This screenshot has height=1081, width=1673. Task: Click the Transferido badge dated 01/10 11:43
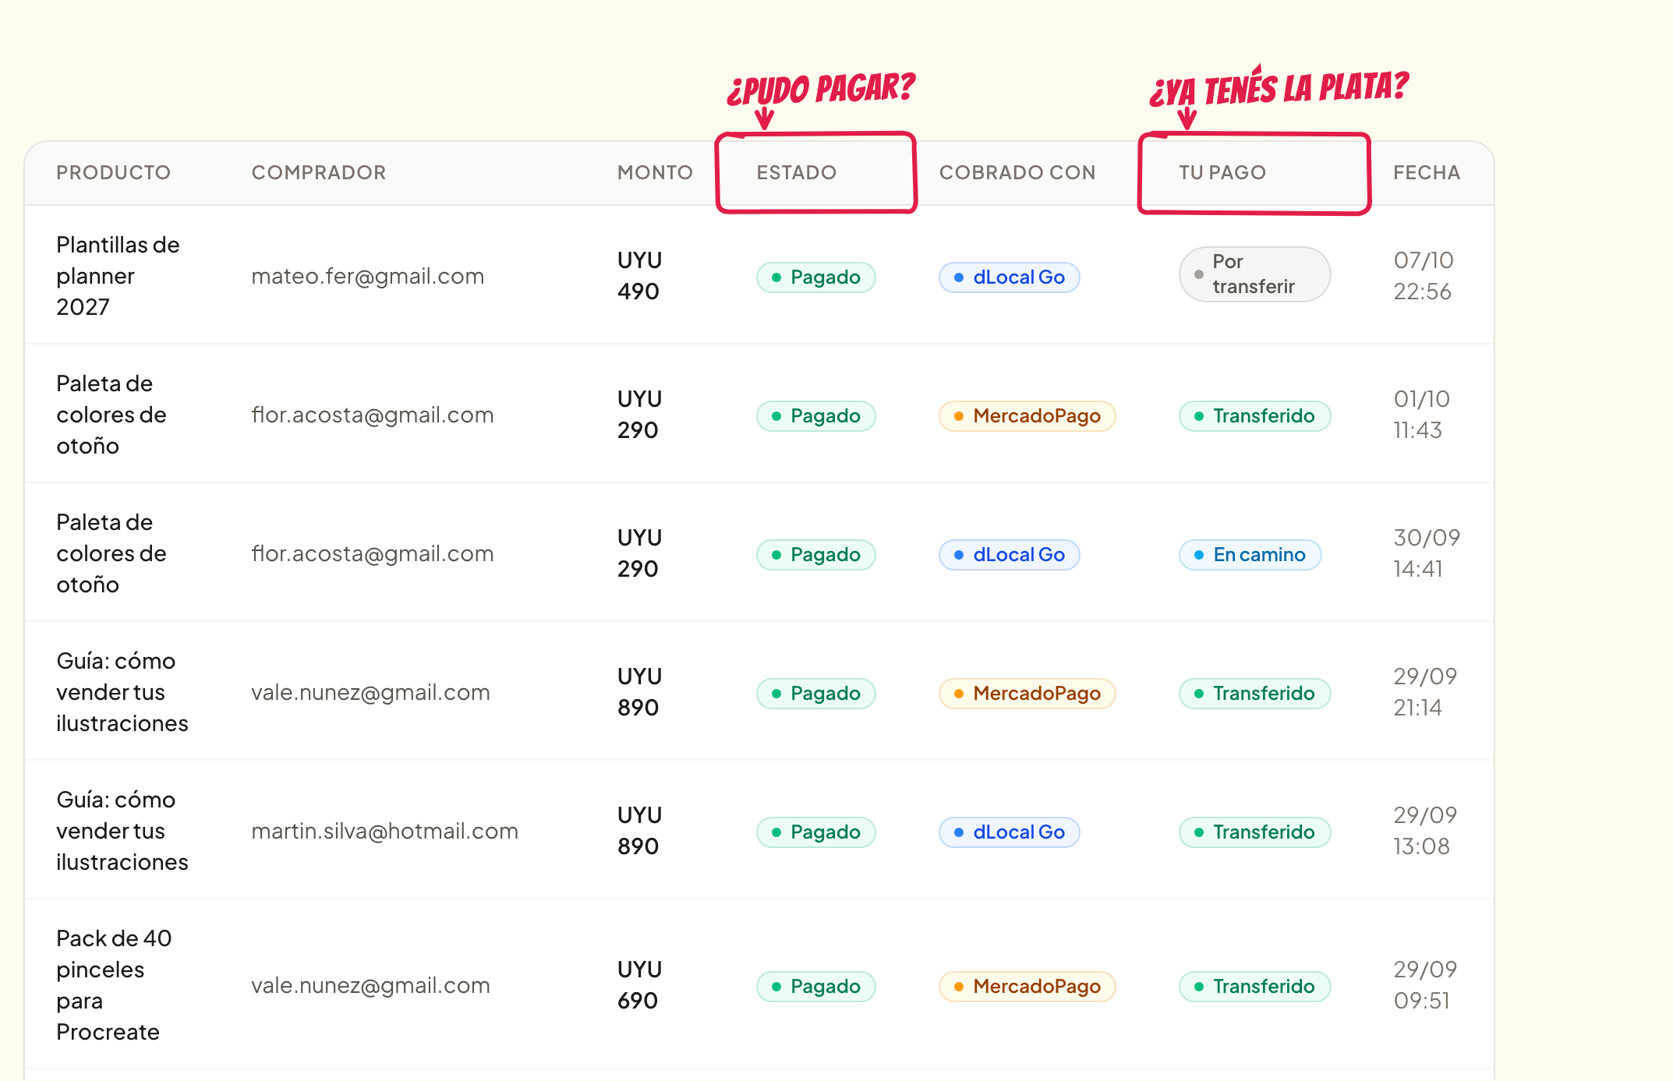1254,416
